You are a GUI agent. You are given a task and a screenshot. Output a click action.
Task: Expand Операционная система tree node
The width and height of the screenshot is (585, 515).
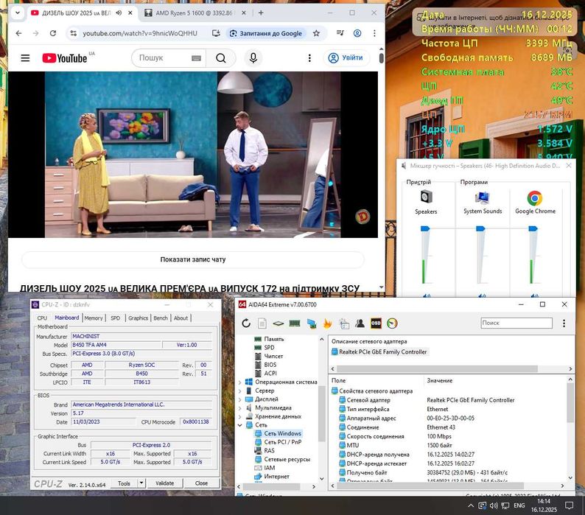point(240,382)
